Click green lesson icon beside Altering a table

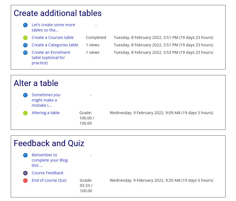[25, 113]
